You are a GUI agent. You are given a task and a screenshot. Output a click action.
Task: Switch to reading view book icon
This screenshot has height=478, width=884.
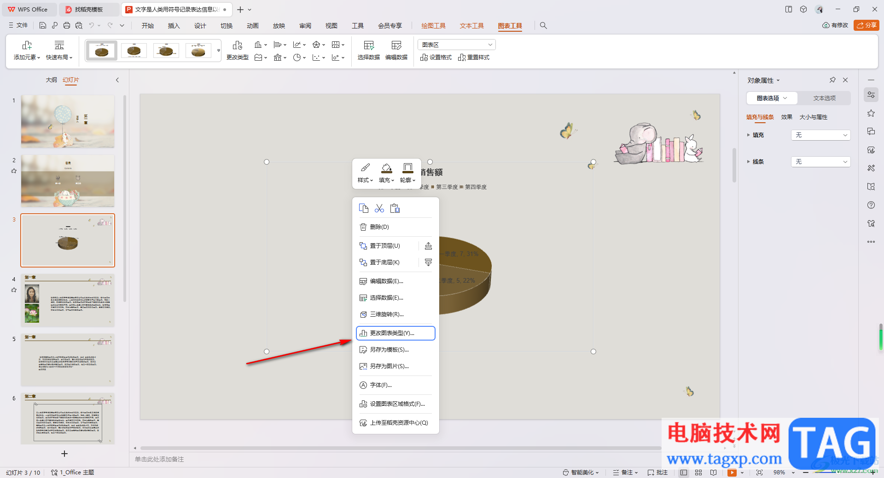coord(713,472)
